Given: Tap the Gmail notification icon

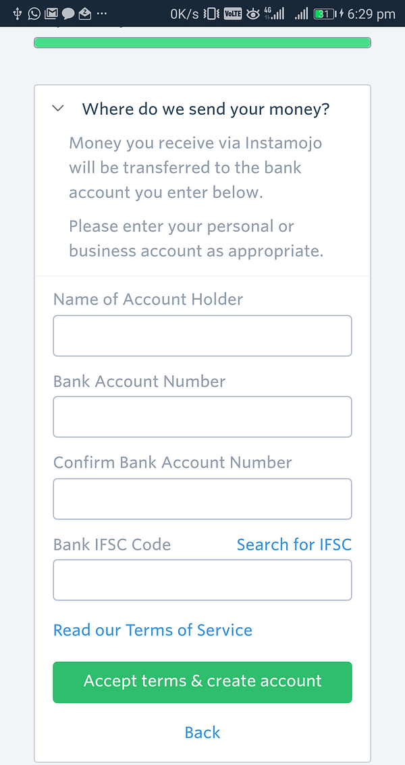Looking at the screenshot, I should pyautogui.click(x=51, y=14).
